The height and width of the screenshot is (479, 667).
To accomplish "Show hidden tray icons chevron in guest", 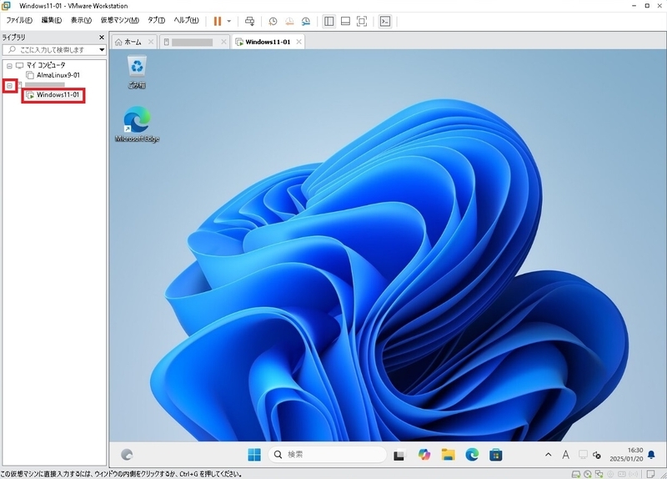I will [x=549, y=455].
